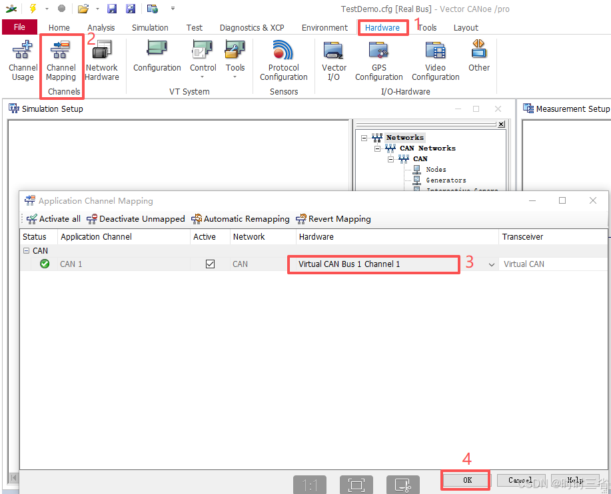Collapse the CAN node in network tree
Image resolution: width=611 pixels, height=494 pixels.
(x=390, y=159)
